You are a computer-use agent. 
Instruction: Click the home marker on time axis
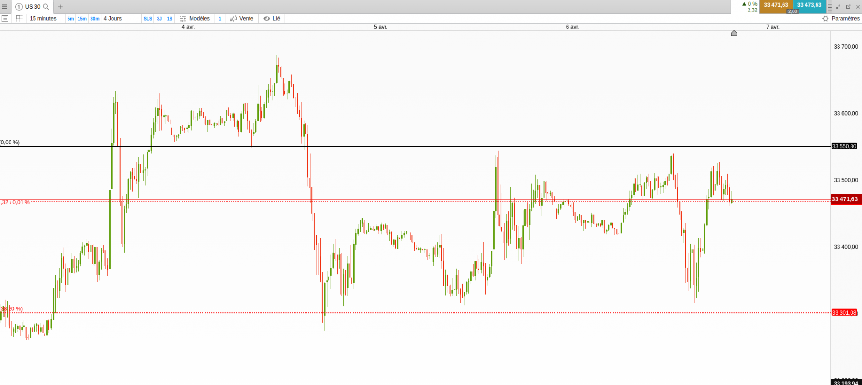pos(734,33)
